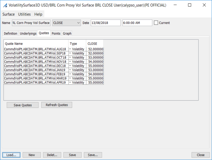
Task: Click the Quote Name column header
Action: pos(36,43)
